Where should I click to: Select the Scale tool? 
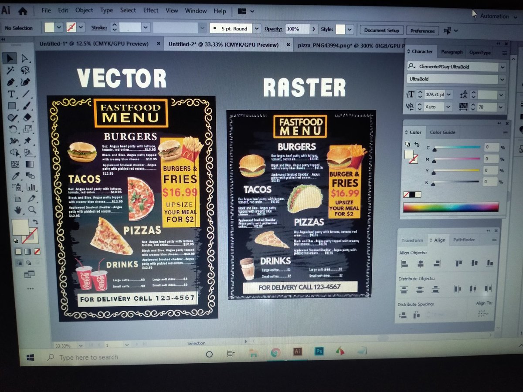pos(27,129)
